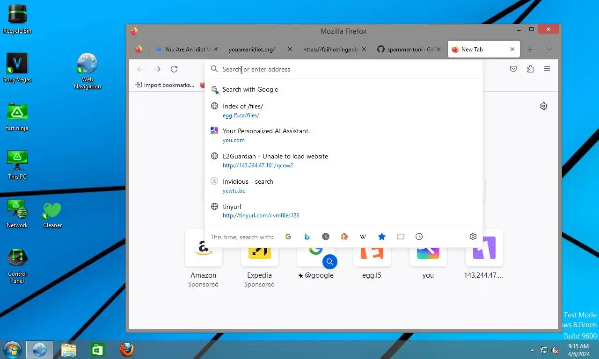
Task: Open the Save to Pocket icon
Action: point(513,69)
